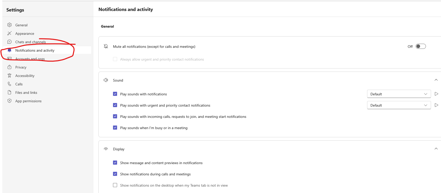Click the Appearance paintbrush icon
The height and width of the screenshot is (193, 441).
coord(9,33)
